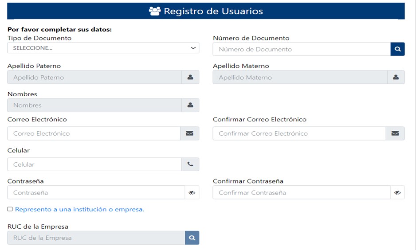The height and width of the screenshot is (250, 416).
Task: Click the person icon in Apellido Paterno
Action: [x=190, y=77]
